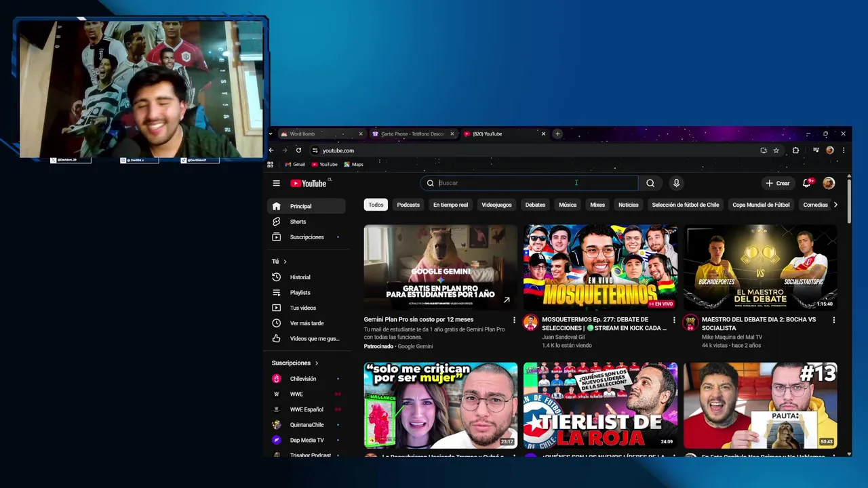
Task: Select the Noticias filter chip
Action: click(629, 205)
